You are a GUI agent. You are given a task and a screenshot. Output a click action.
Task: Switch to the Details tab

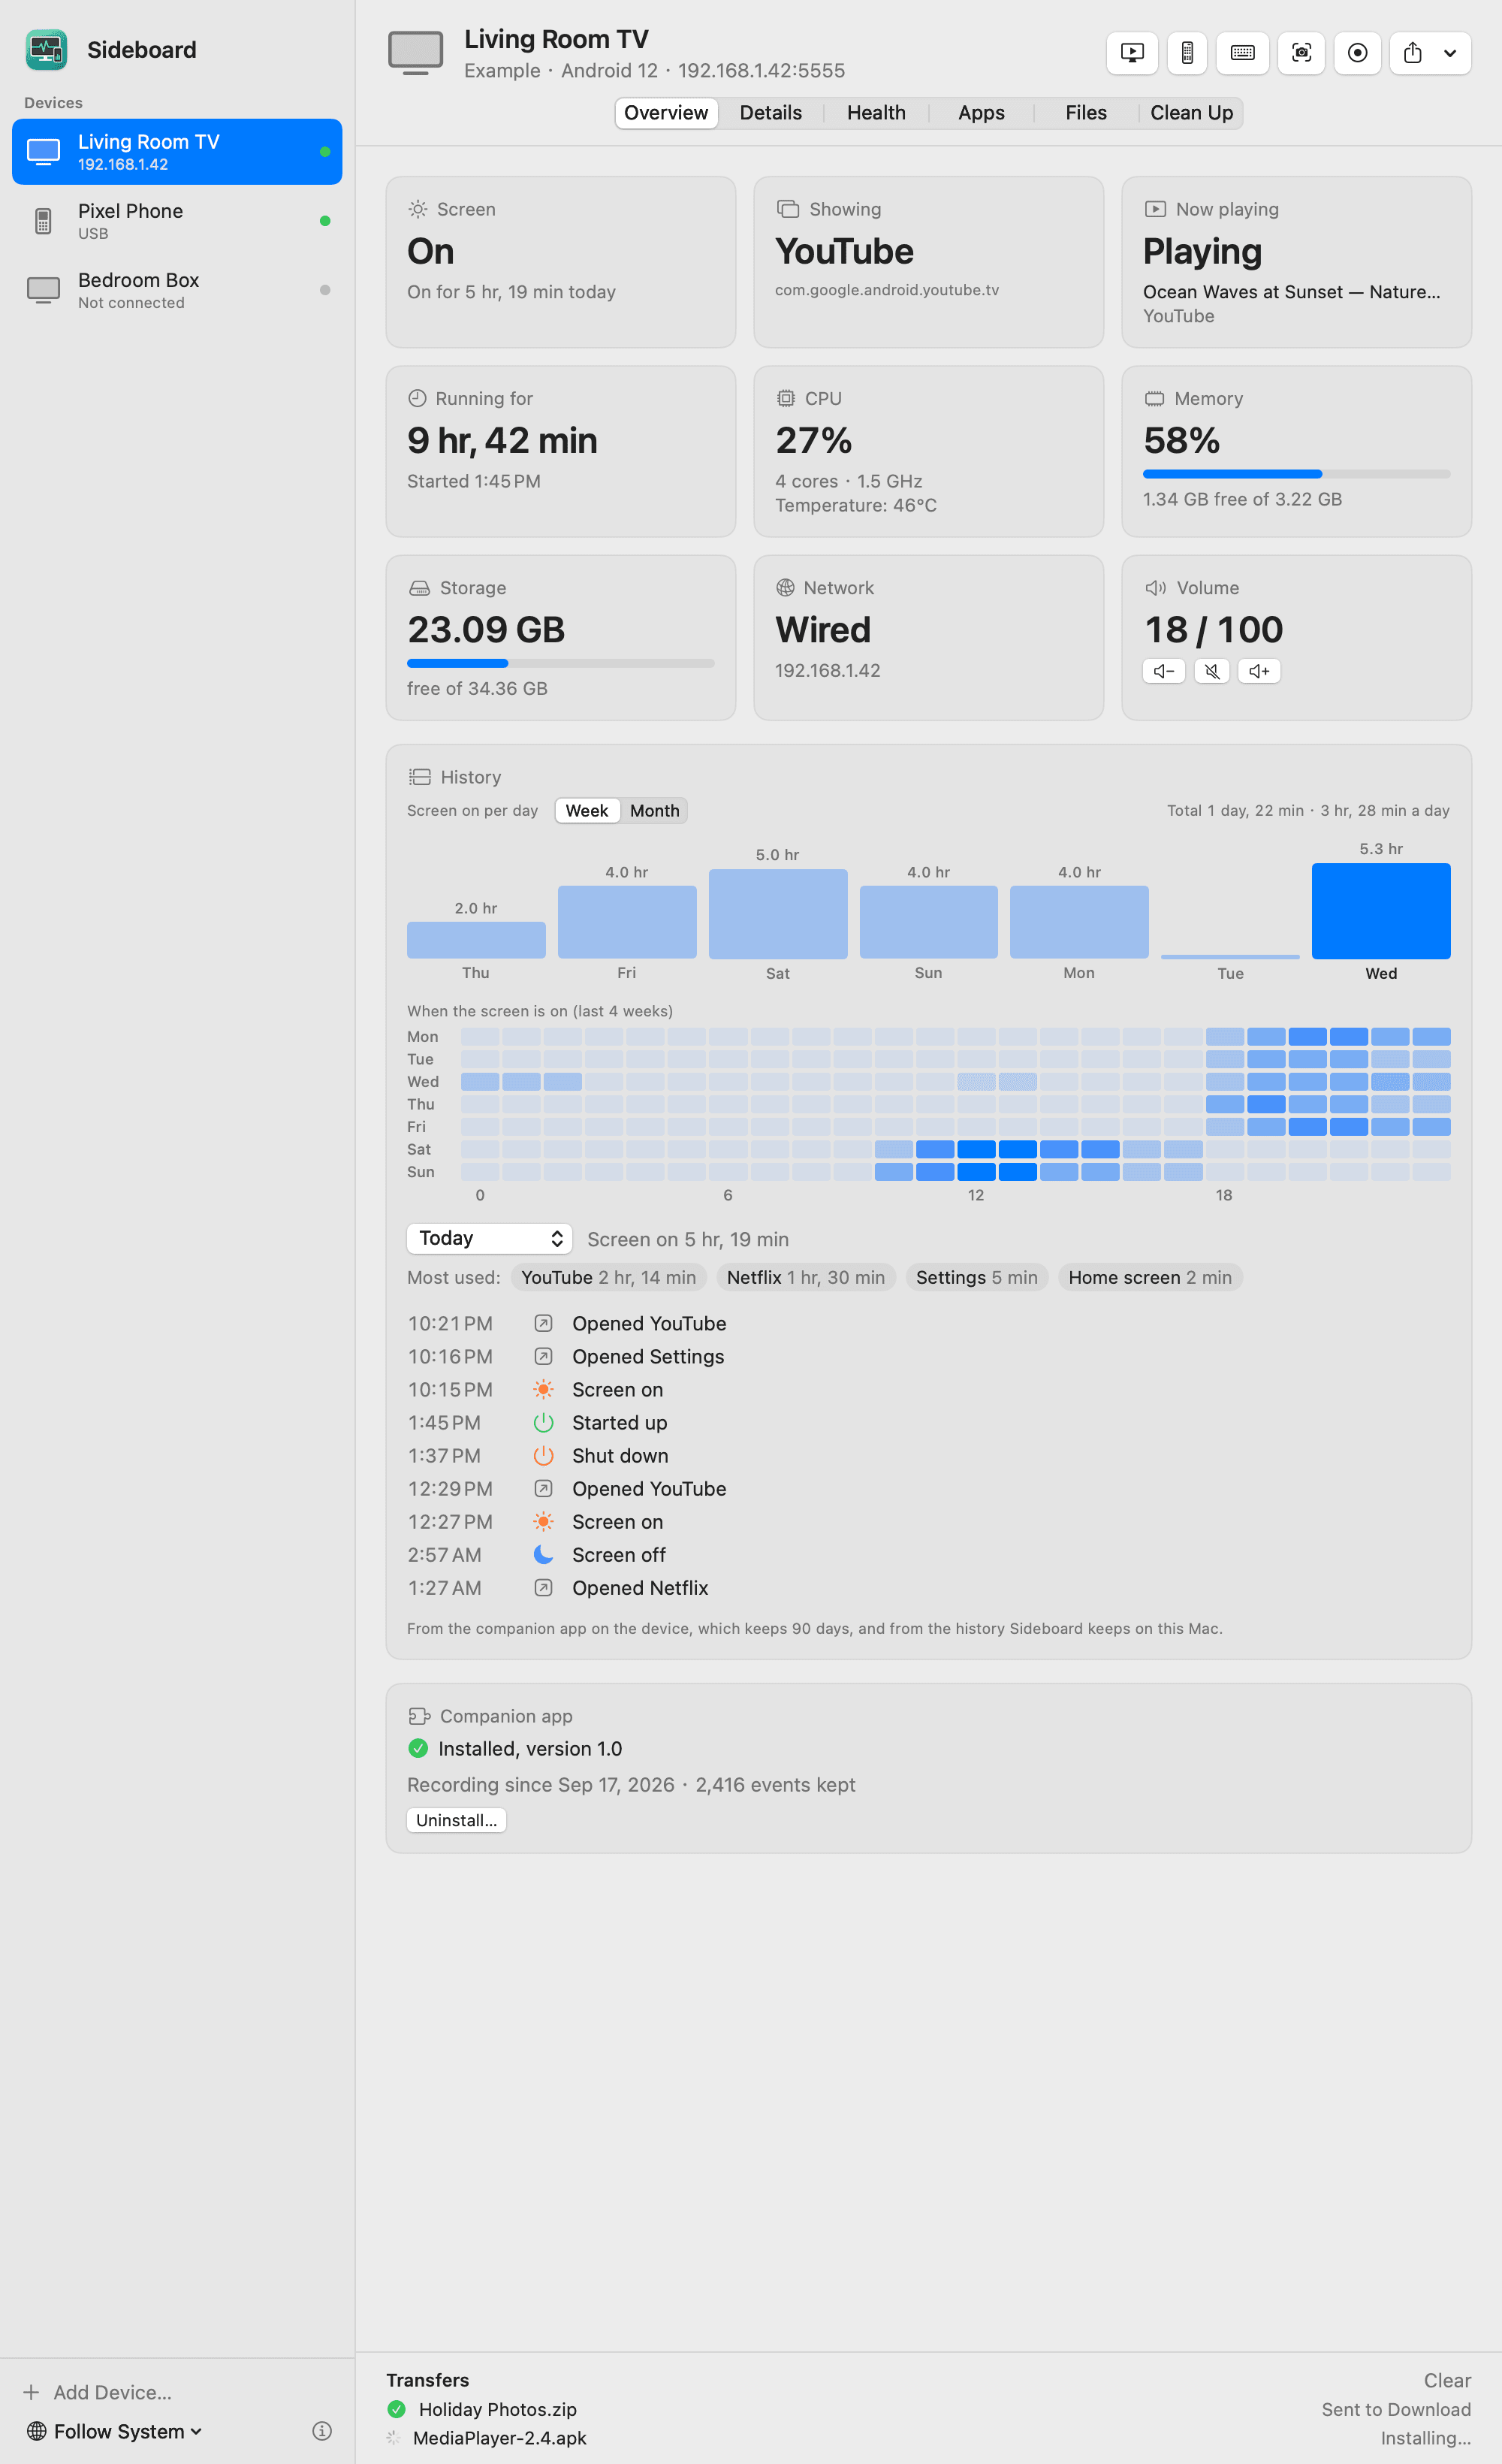[770, 113]
